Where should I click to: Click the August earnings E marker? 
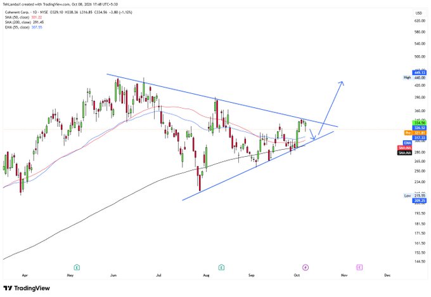(221, 267)
